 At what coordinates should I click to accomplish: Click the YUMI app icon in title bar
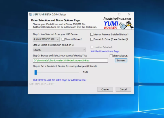(30, 14)
